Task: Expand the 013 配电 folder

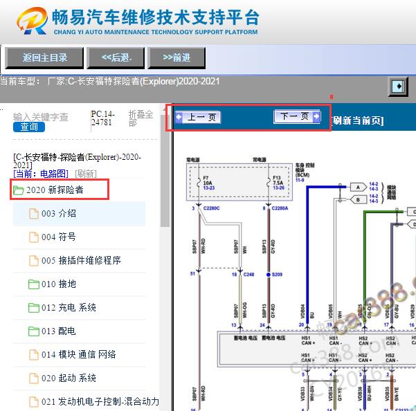Action: coord(79,331)
